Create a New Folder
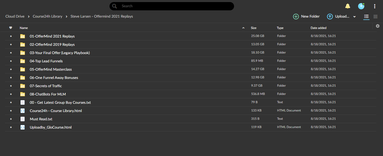This screenshot has width=383, height=156. pyautogui.click(x=306, y=16)
